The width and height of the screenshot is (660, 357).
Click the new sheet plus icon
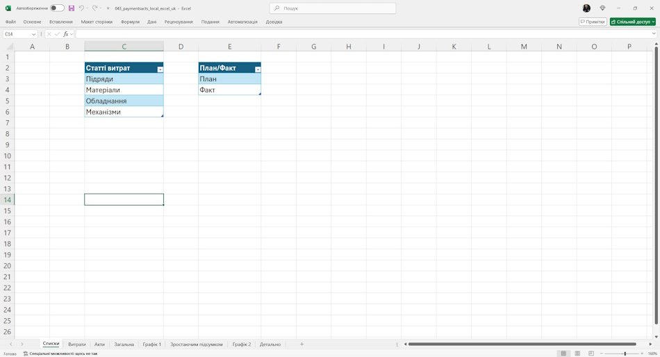302,344
